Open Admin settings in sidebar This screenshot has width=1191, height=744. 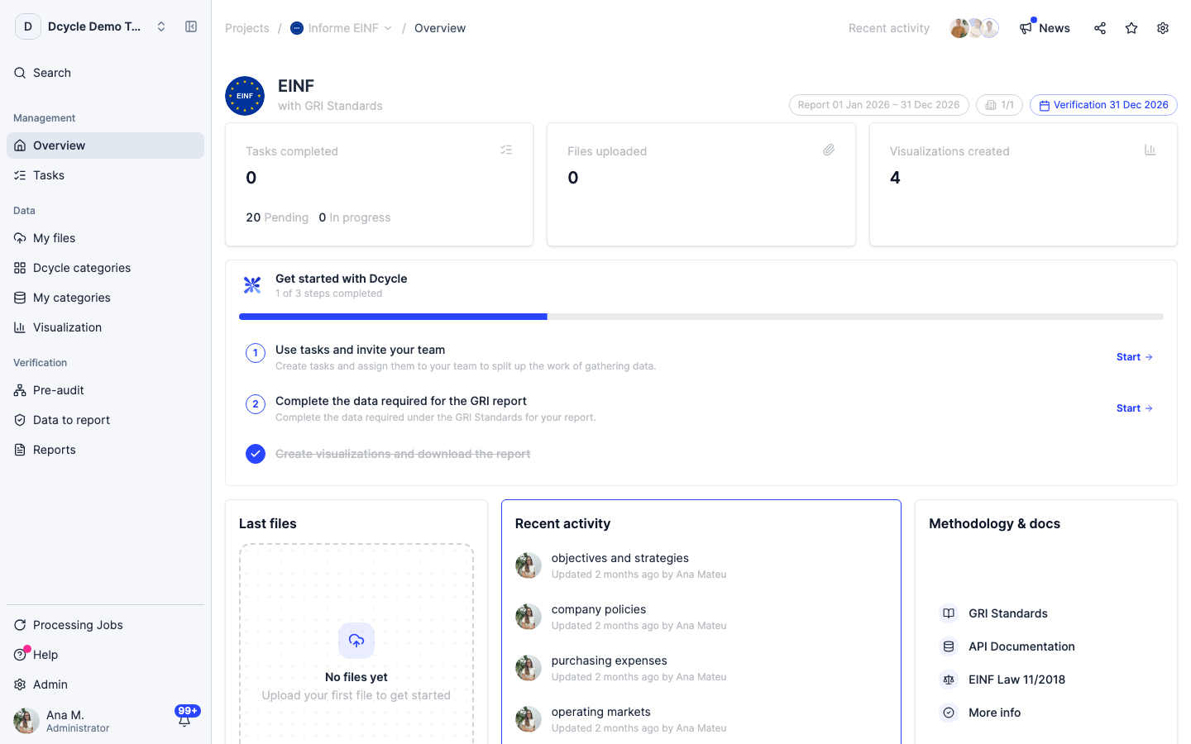click(105, 684)
